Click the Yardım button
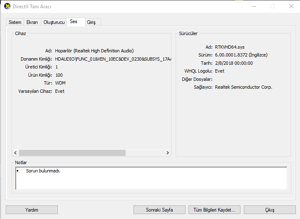The height and width of the screenshot is (219, 300). (32, 210)
